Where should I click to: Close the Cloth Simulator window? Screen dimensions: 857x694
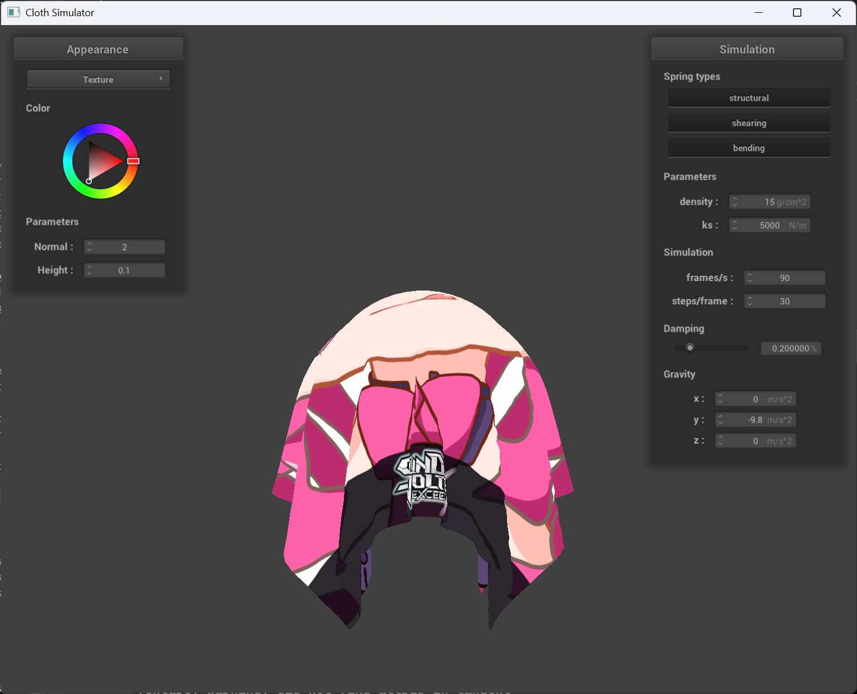[x=836, y=12]
